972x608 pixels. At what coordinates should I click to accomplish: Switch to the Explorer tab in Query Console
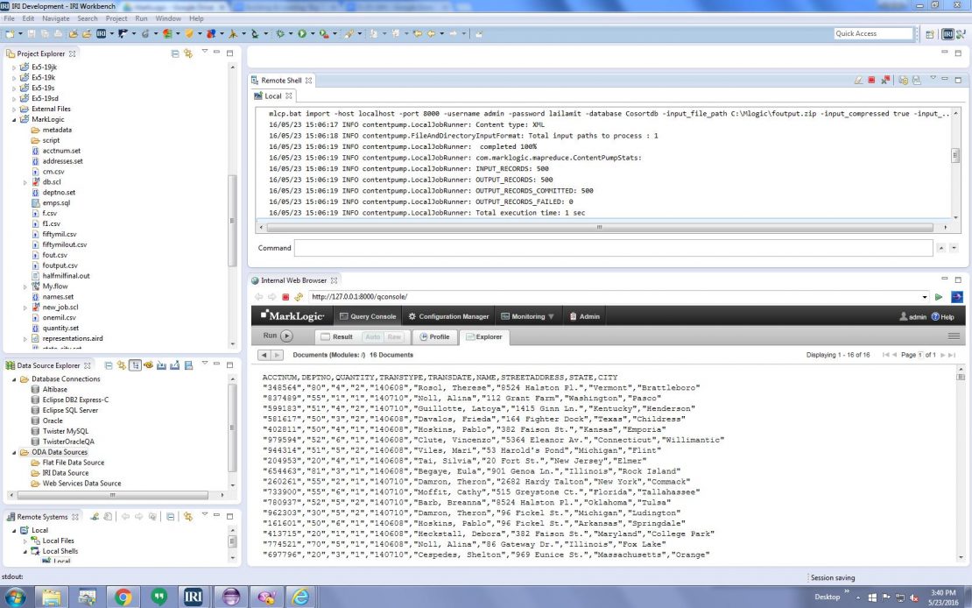click(x=483, y=337)
